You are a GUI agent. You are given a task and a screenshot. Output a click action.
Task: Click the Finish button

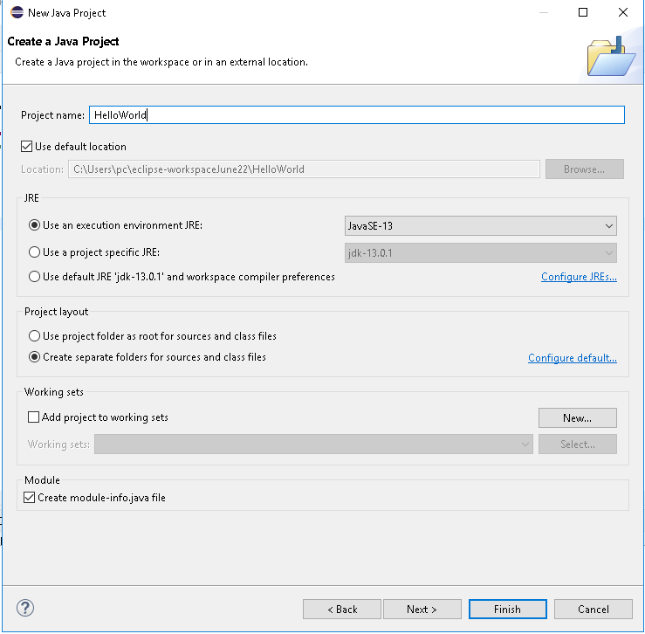click(x=508, y=609)
